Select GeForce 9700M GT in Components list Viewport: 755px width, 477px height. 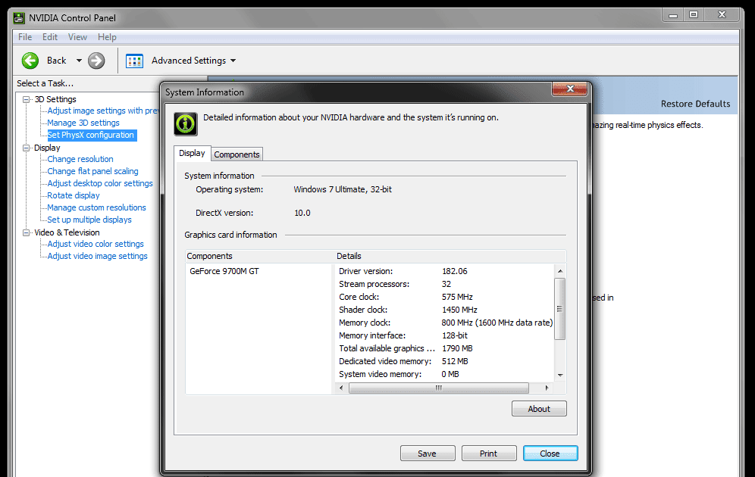click(224, 271)
